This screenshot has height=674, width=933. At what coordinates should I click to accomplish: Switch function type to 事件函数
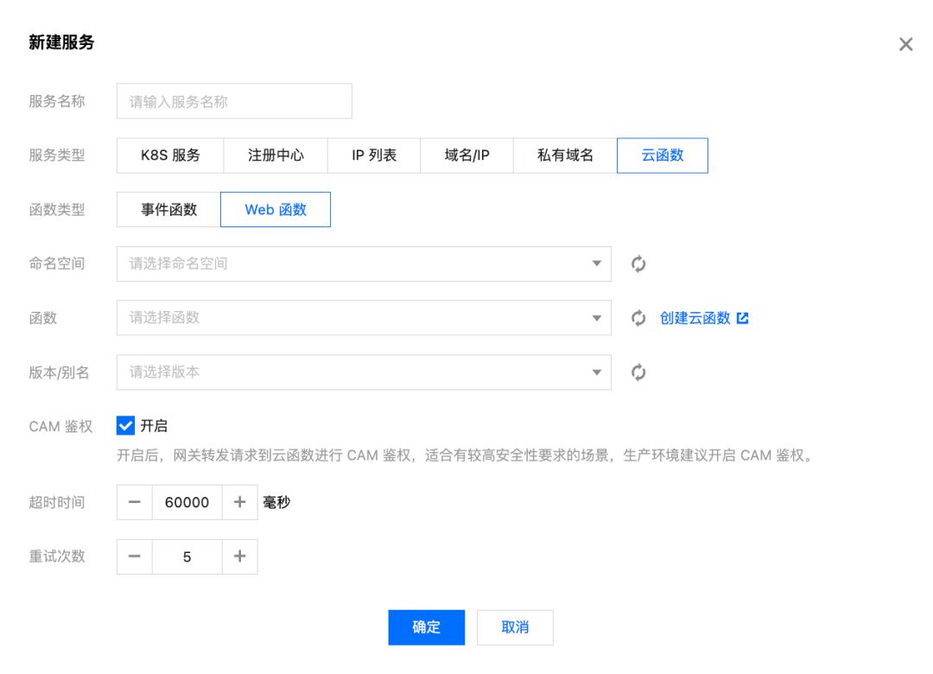pyautogui.click(x=169, y=210)
